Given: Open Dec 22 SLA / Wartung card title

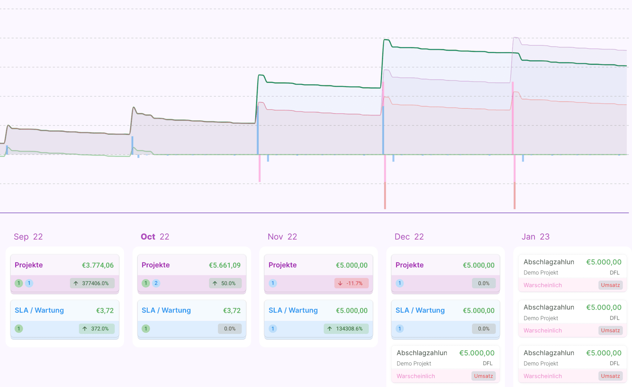Looking at the screenshot, I should pos(420,310).
